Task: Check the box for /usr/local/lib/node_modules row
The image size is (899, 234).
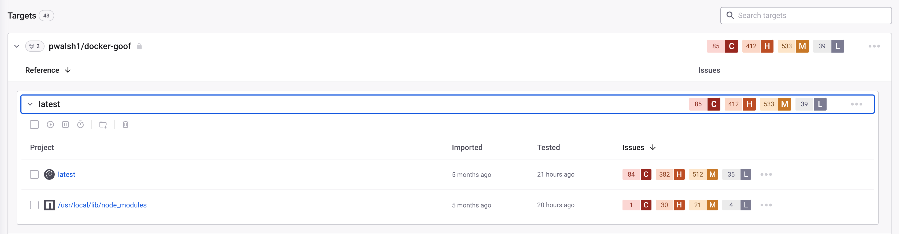Action: pyautogui.click(x=34, y=205)
